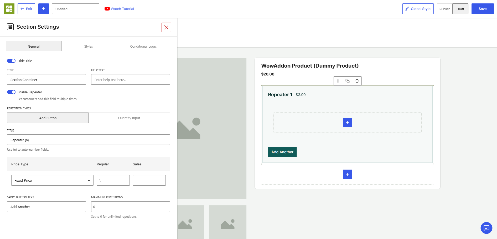
Task: Toggle the Hide Title switch
Action: pos(11,61)
